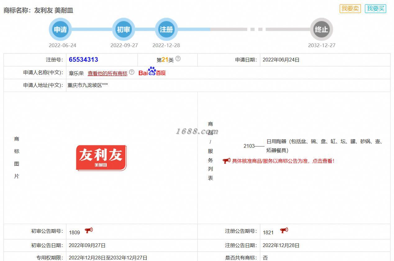Search applicant via Baidu logo
This screenshot has height=261, width=394.
[152, 71]
